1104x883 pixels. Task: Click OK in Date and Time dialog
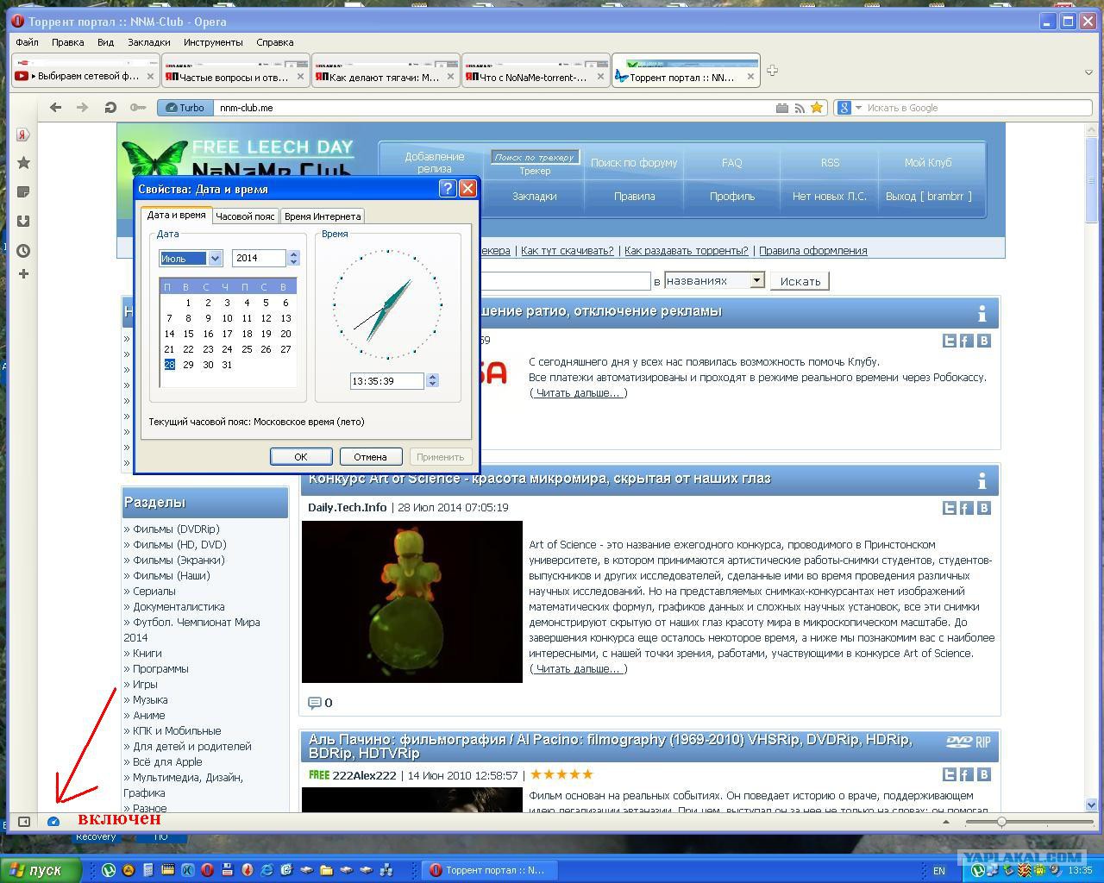(x=301, y=457)
